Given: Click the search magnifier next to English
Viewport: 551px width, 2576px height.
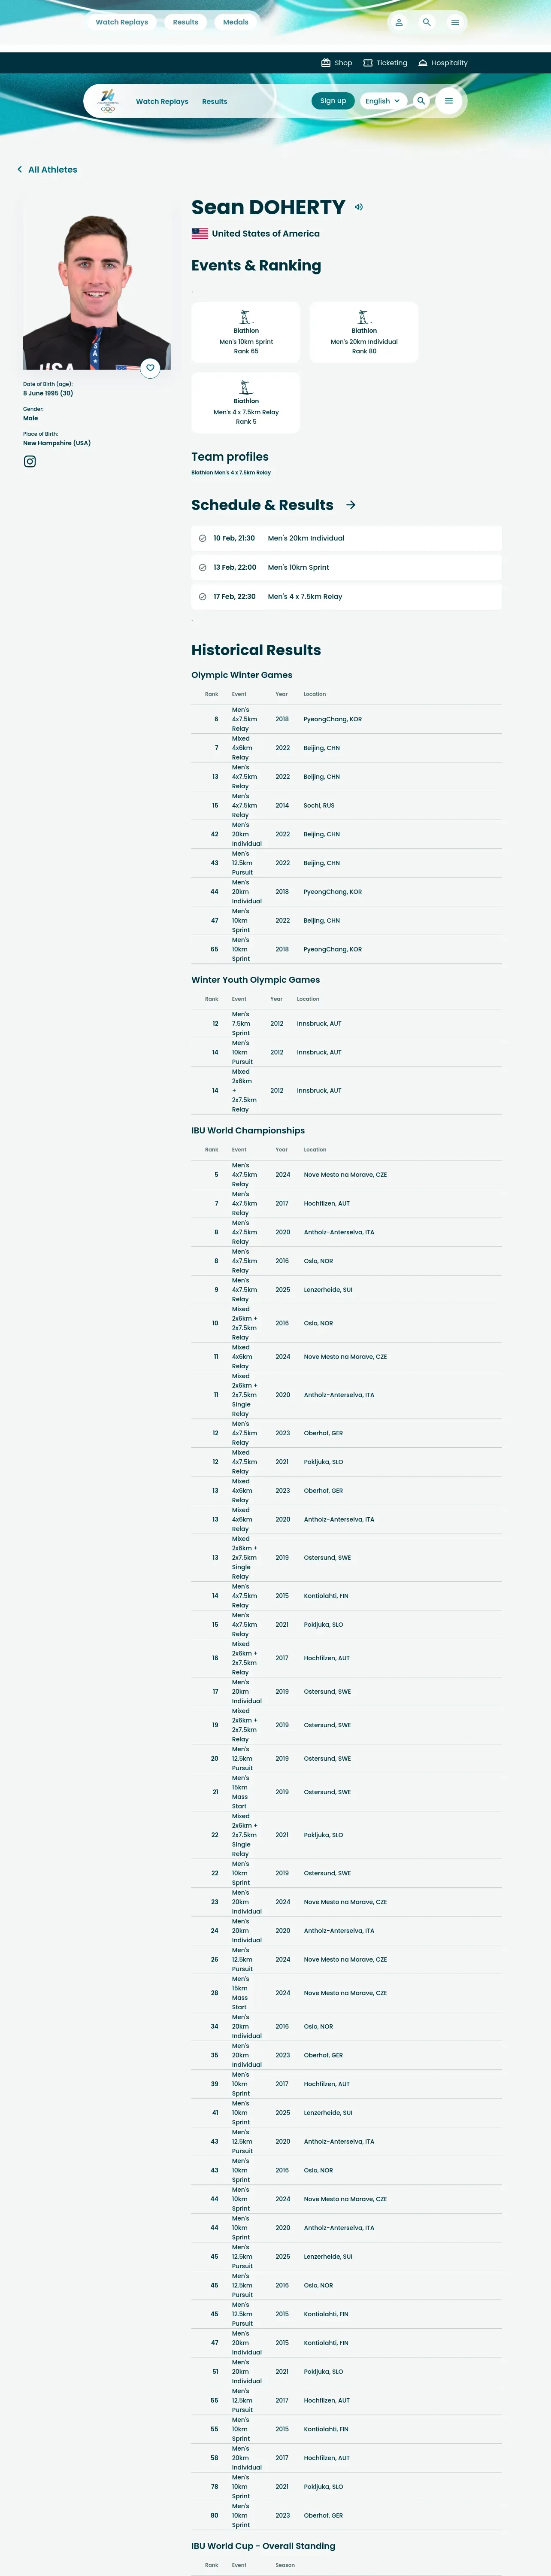Looking at the screenshot, I should [421, 101].
